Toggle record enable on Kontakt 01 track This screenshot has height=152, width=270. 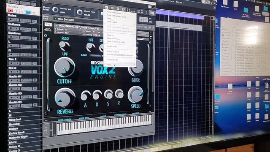click(x=10, y=11)
